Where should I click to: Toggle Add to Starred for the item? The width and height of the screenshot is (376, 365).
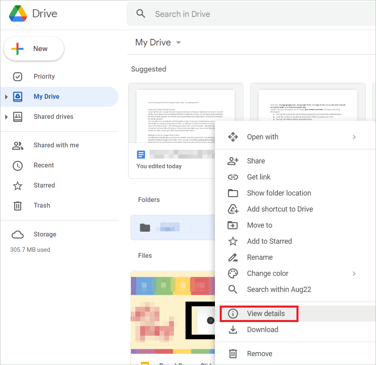coord(269,241)
